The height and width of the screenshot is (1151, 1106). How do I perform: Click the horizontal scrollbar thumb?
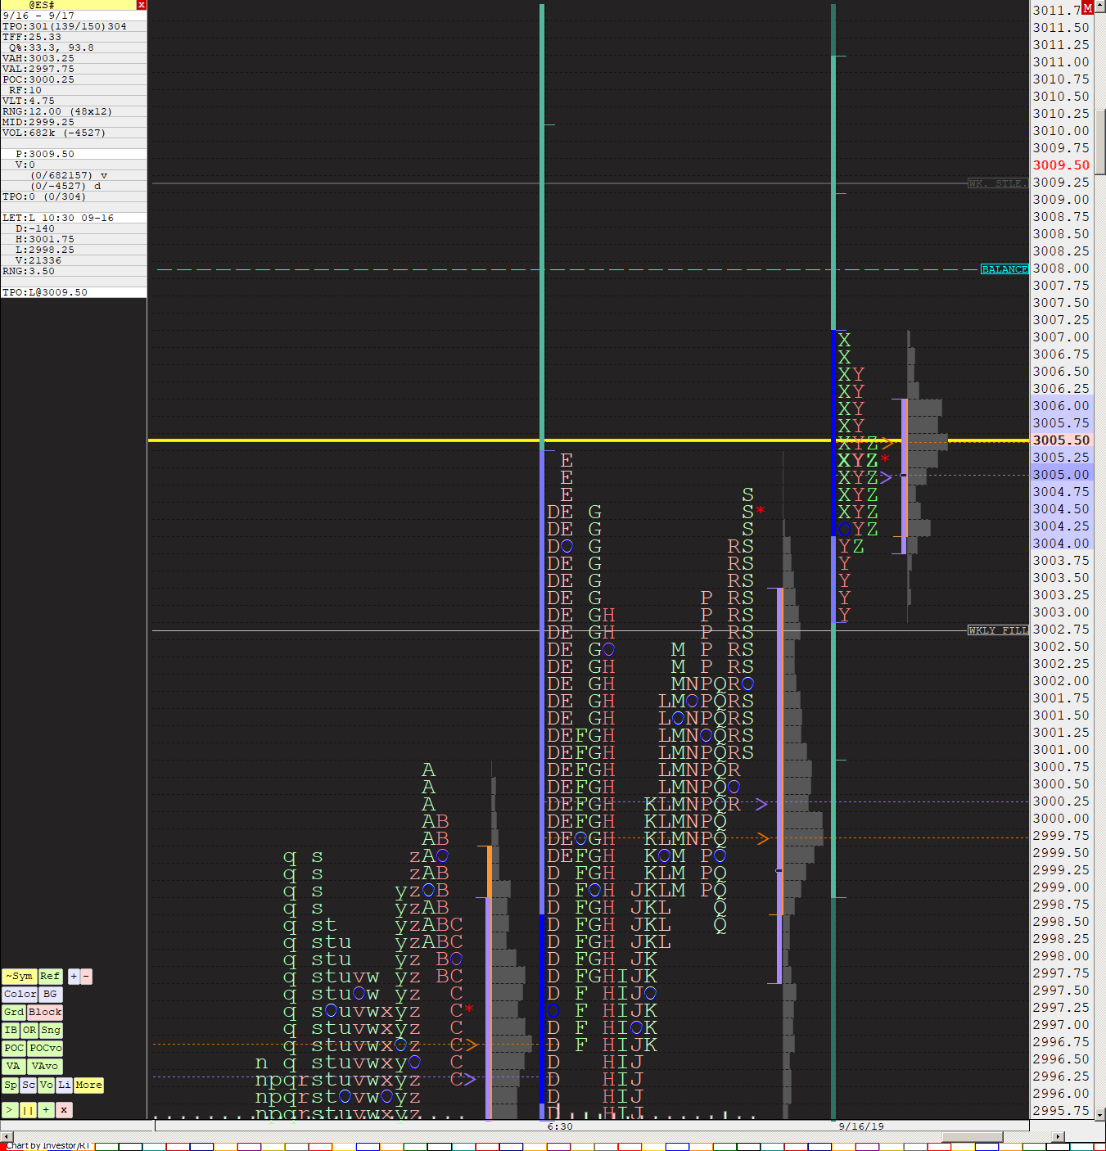(972, 1136)
